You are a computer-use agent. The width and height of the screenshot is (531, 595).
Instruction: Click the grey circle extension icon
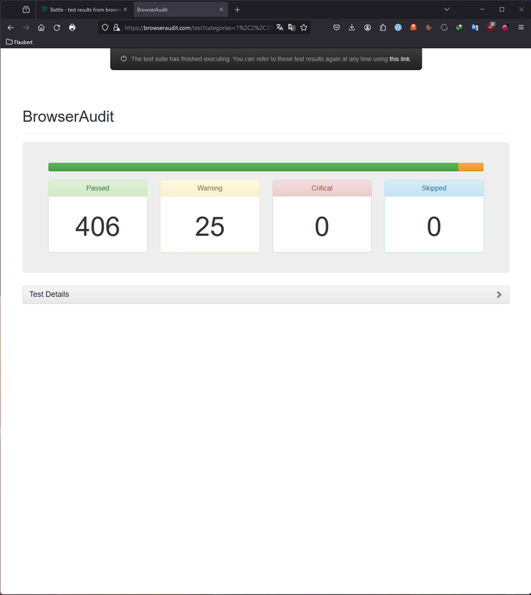pyautogui.click(x=444, y=28)
